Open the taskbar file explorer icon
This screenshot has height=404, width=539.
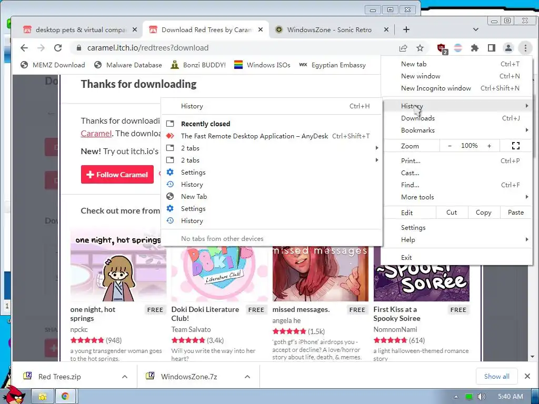point(43,397)
